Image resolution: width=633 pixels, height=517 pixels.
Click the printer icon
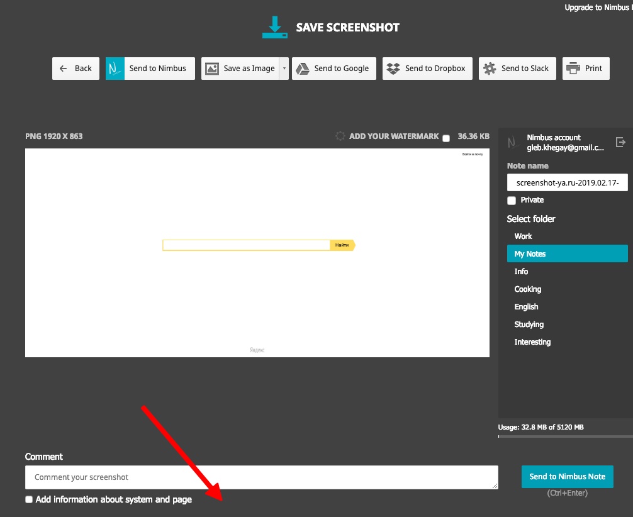573,69
